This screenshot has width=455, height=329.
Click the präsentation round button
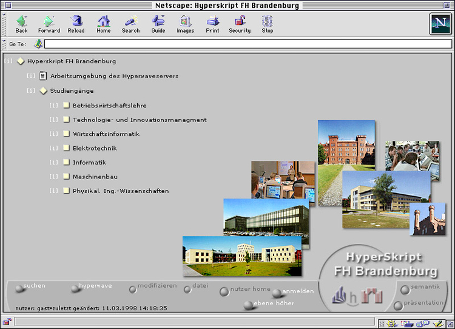point(398,305)
